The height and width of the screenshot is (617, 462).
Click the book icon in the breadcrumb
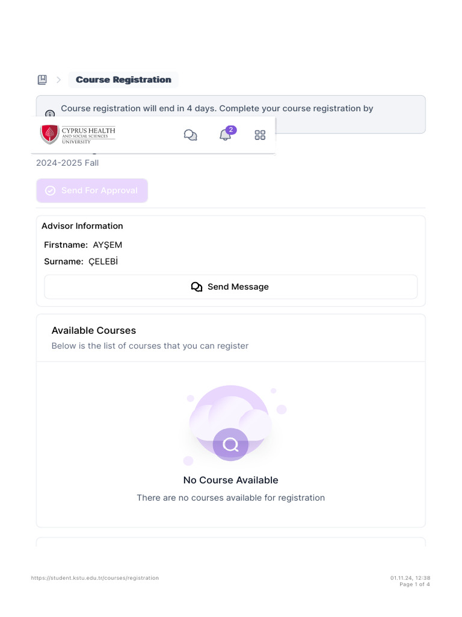click(42, 80)
